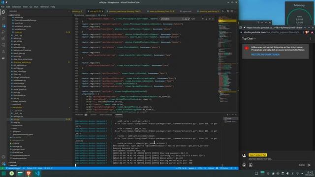
Task: Open the terminal app from taskbar
Action: [20, 174]
